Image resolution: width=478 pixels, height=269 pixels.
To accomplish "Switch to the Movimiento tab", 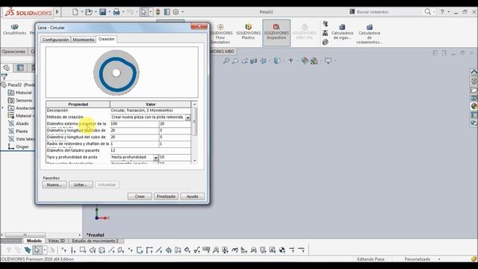I will [x=83, y=40].
